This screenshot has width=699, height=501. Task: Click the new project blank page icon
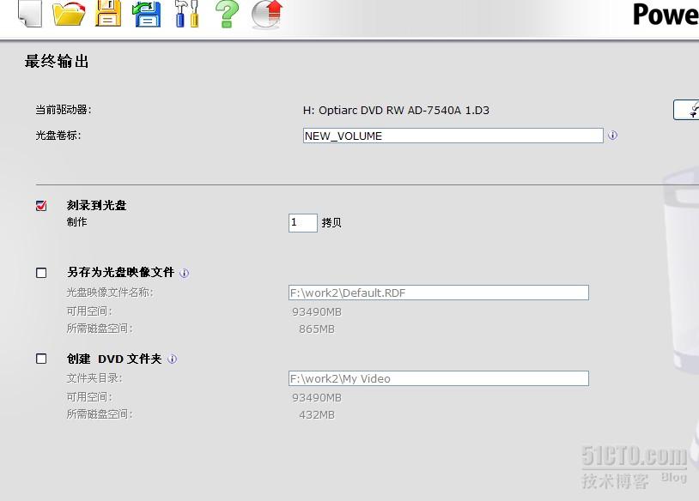[x=30, y=14]
